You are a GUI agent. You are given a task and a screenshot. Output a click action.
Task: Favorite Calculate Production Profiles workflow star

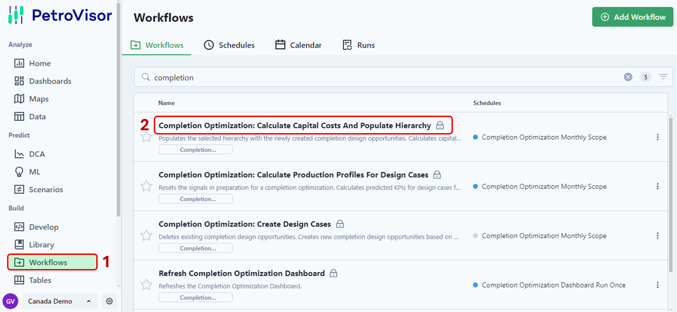pyautogui.click(x=146, y=186)
